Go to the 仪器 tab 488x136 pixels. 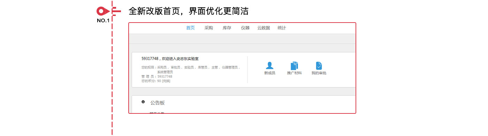(245, 28)
